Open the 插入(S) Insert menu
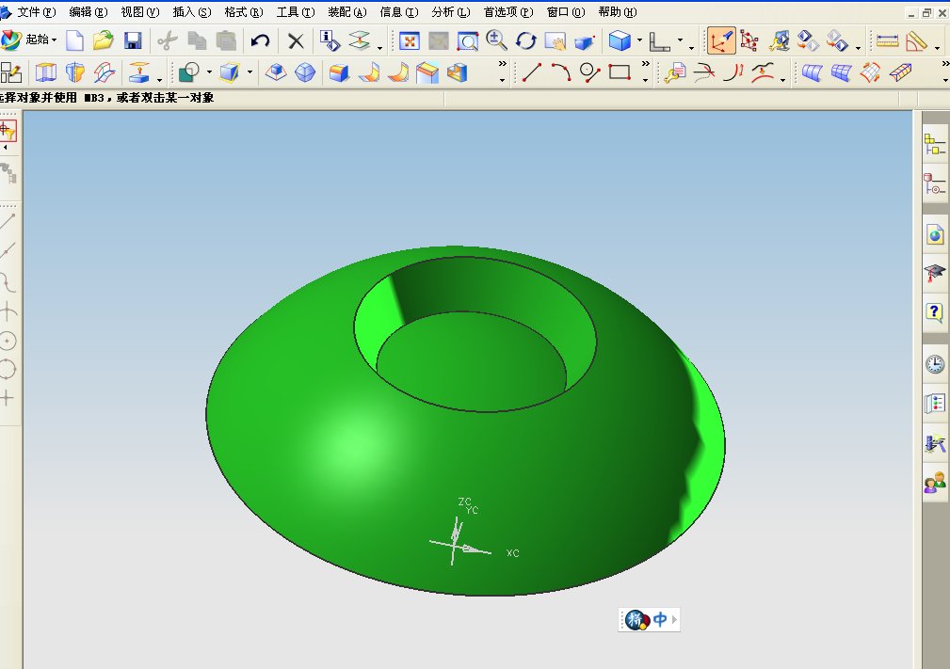The image size is (950, 669). point(191,12)
